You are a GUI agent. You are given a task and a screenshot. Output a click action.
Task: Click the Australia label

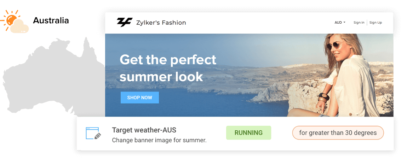51,20
